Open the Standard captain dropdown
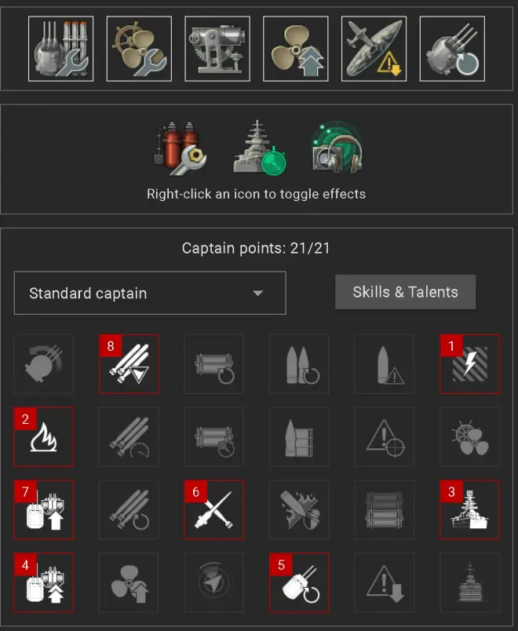The image size is (518, 631). tap(150, 293)
